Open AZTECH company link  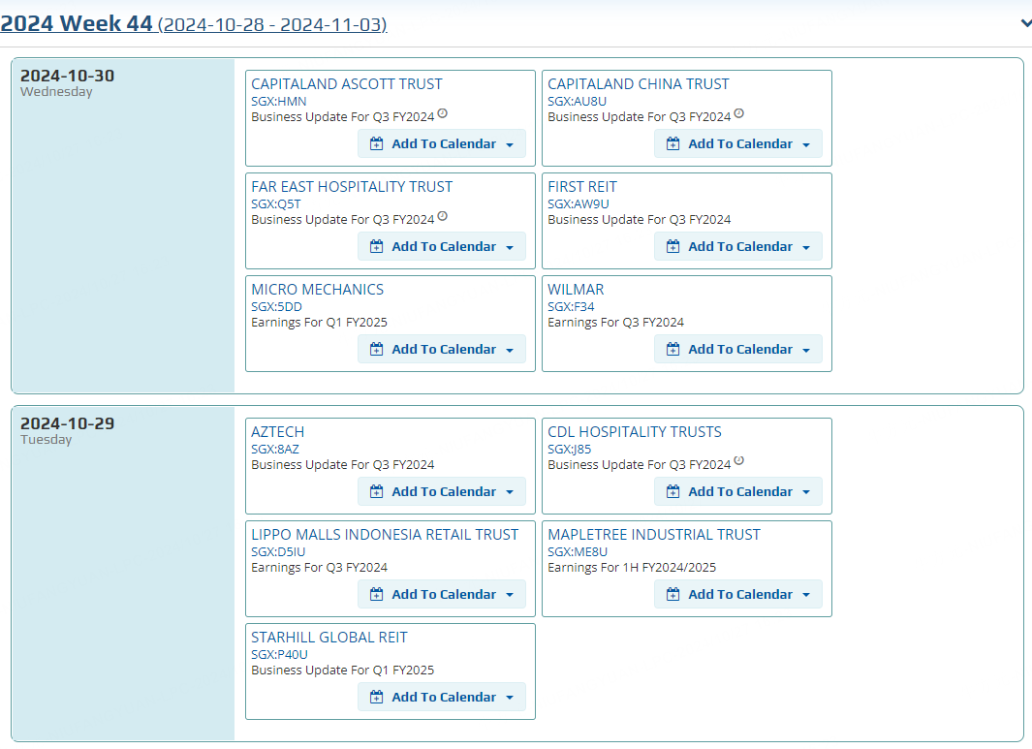coord(278,432)
